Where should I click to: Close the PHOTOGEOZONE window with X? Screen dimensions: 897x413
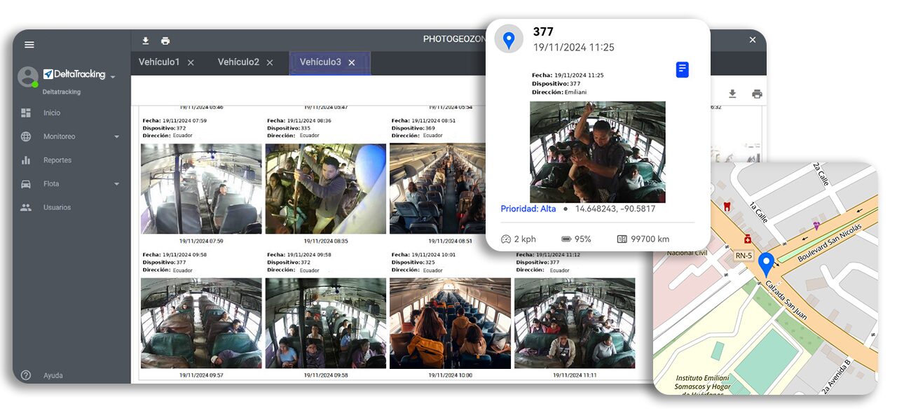click(753, 40)
